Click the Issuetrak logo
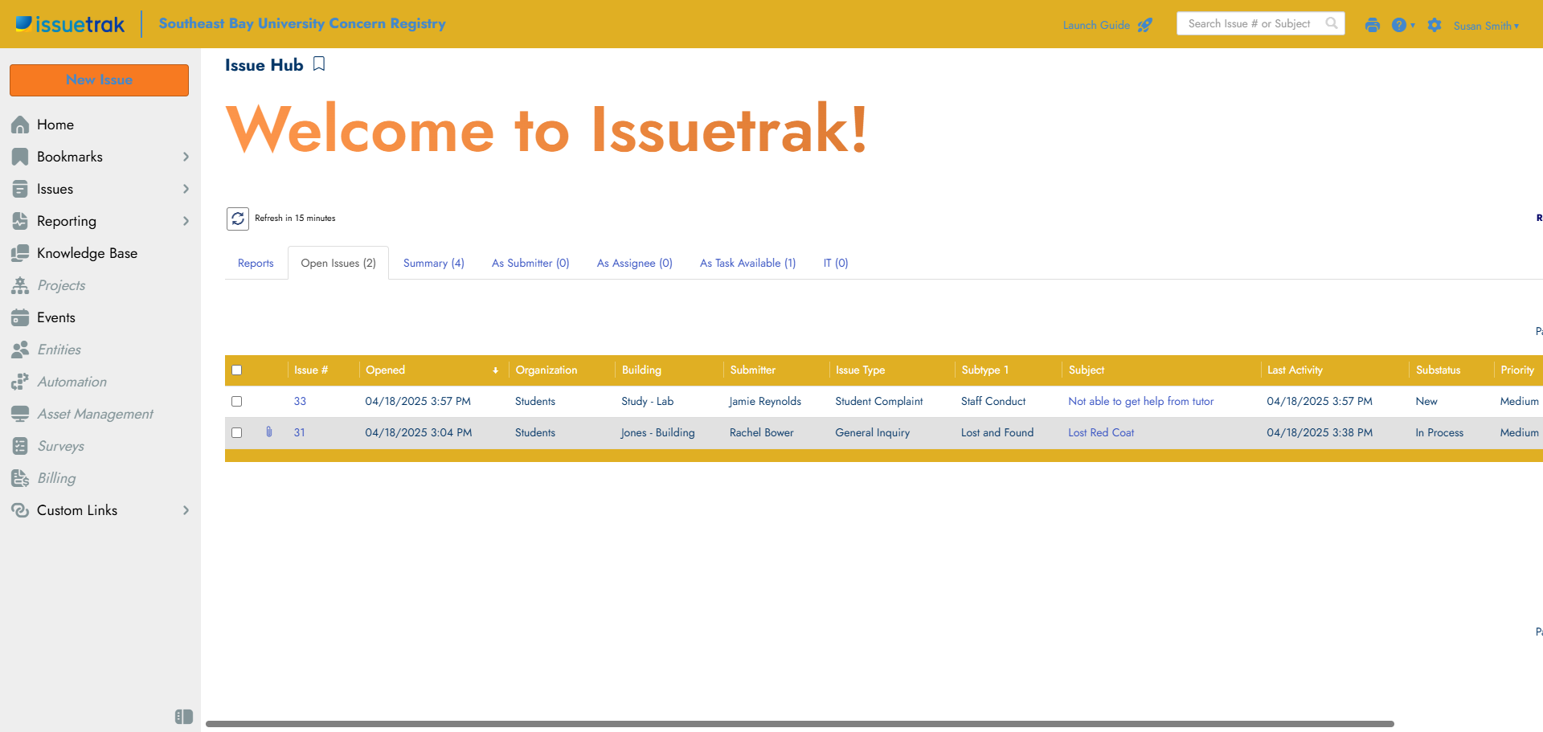 [x=70, y=24]
